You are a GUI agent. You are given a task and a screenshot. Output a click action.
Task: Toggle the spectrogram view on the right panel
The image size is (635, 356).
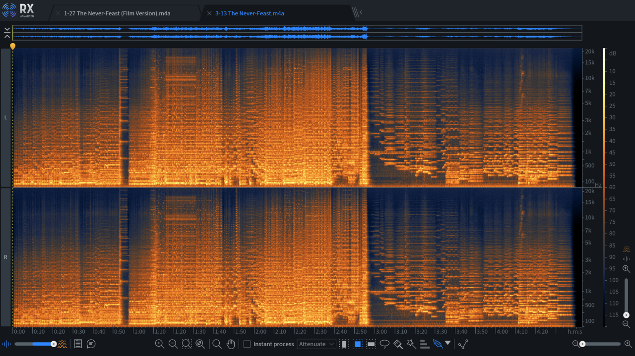[626, 249]
